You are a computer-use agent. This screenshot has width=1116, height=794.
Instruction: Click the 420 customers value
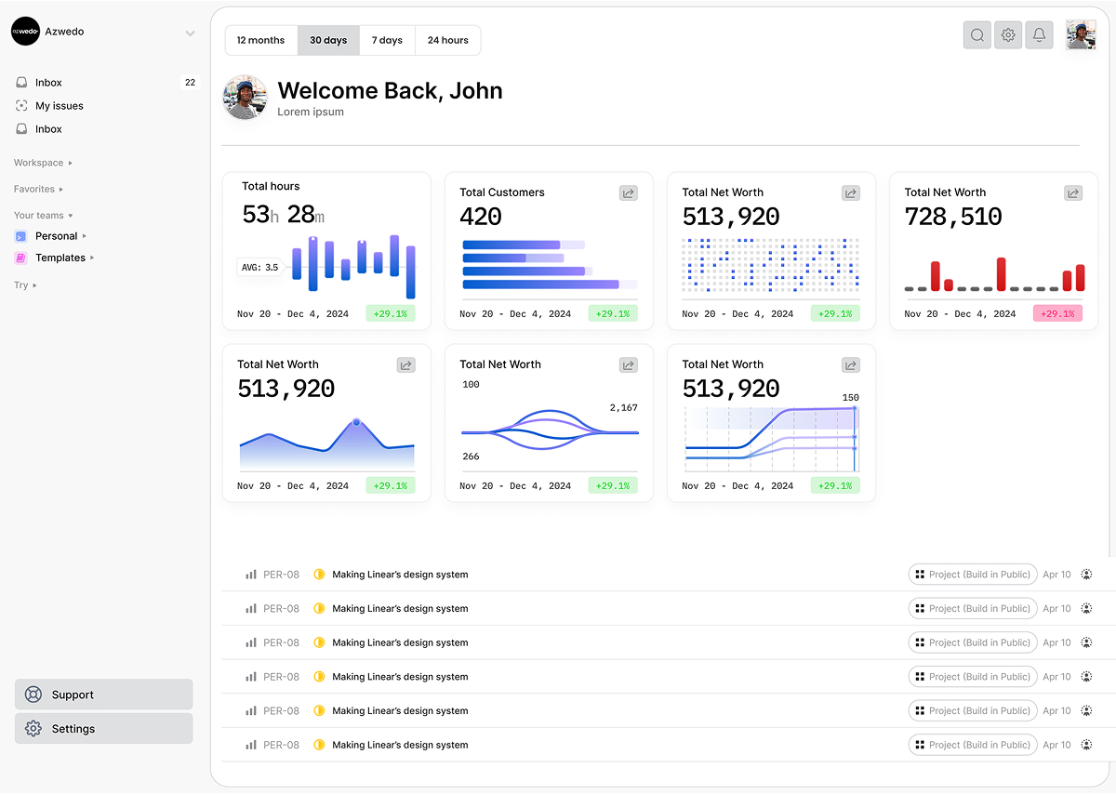(481, 217)
